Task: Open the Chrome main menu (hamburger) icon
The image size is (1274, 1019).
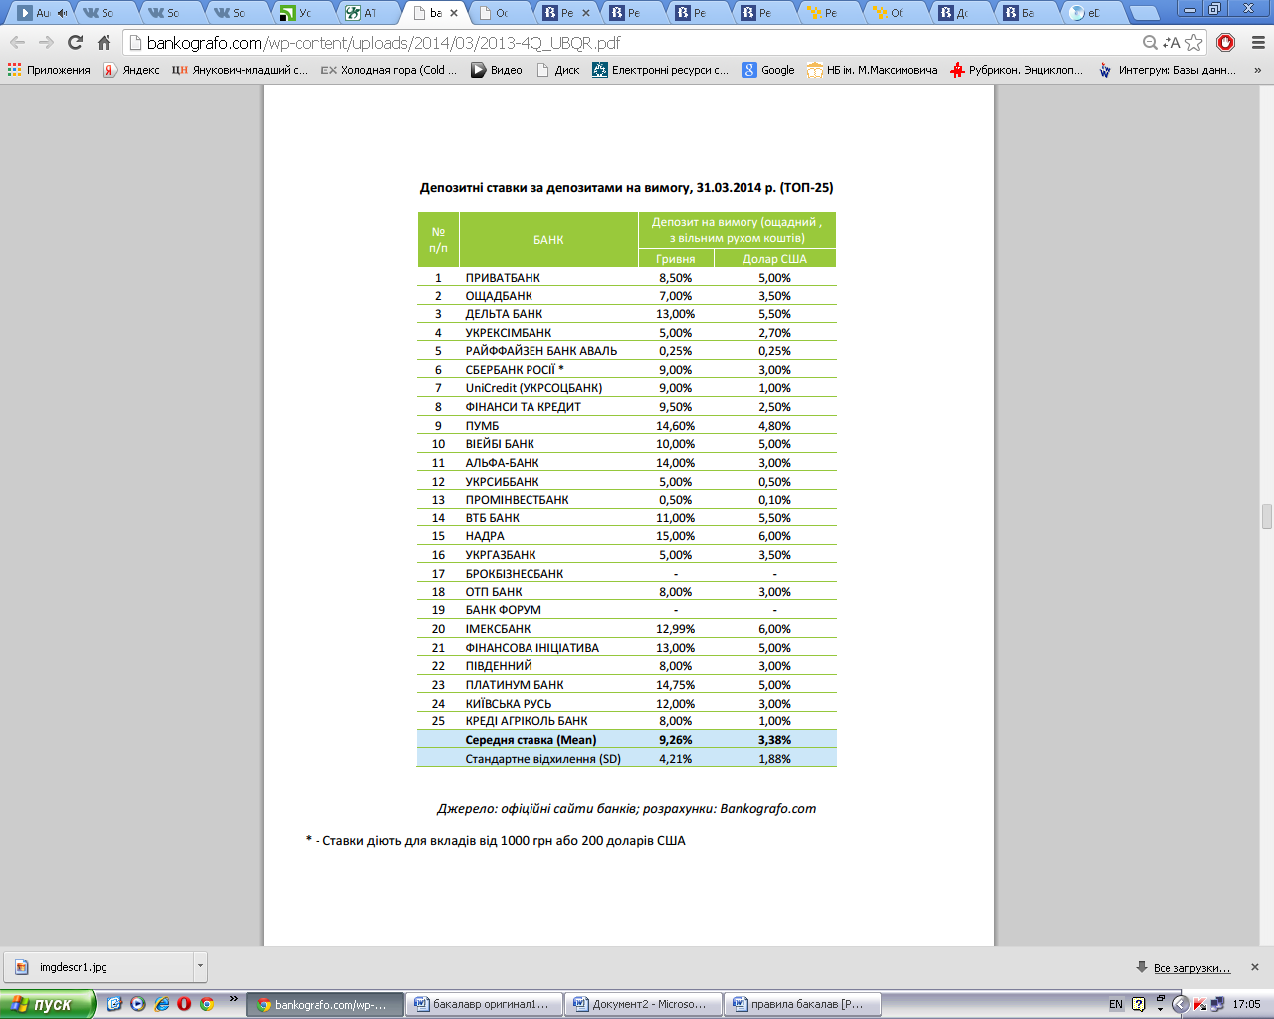Action: [x=1257, y=43]
